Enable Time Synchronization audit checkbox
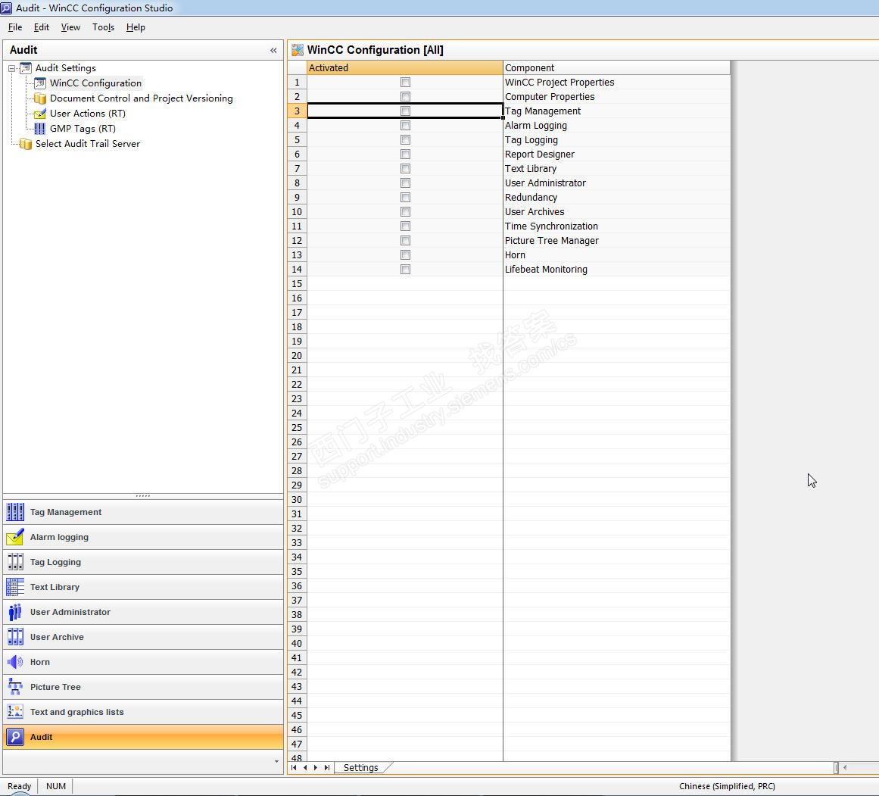The width and height of the screenshot is (879, 796). point(405,226)
